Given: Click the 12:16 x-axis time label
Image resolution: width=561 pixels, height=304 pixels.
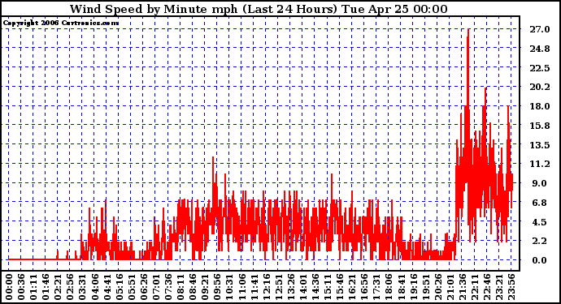Looking at the screenshot, I should pyautogui.click(x=266, y=287).
